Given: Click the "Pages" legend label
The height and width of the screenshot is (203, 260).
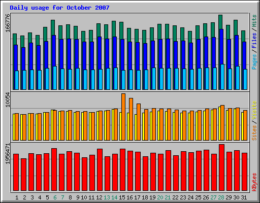Looking at the screenshot, I should [254, 62].
